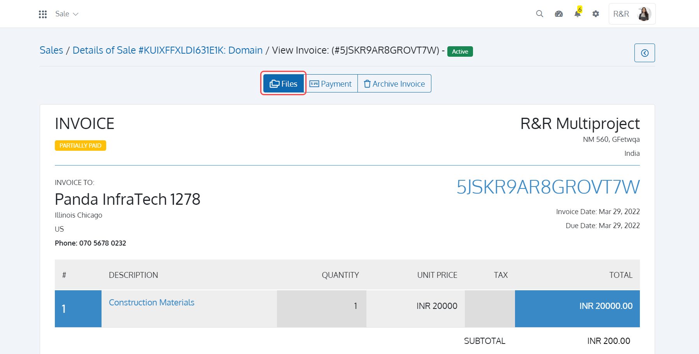
Task: Click the R&R Multiproject company name
Action: pos(580,124)
